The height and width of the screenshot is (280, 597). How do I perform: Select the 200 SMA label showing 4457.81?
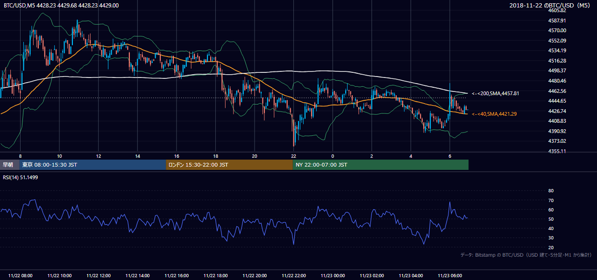coord(495,93)
